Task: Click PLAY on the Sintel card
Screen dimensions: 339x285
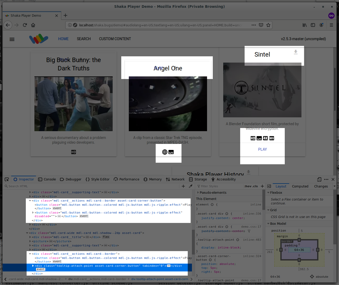Action: [262, 149]
